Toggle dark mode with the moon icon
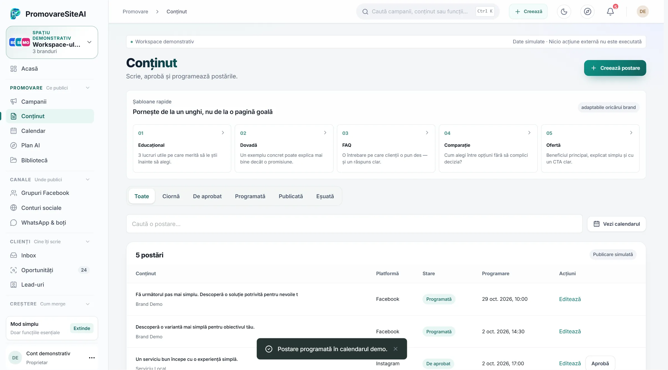The height and width of the screenshot is (370, 668). [x=564, y=11]
